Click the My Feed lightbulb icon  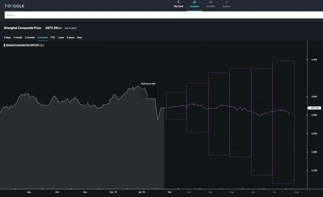[179, 2]
